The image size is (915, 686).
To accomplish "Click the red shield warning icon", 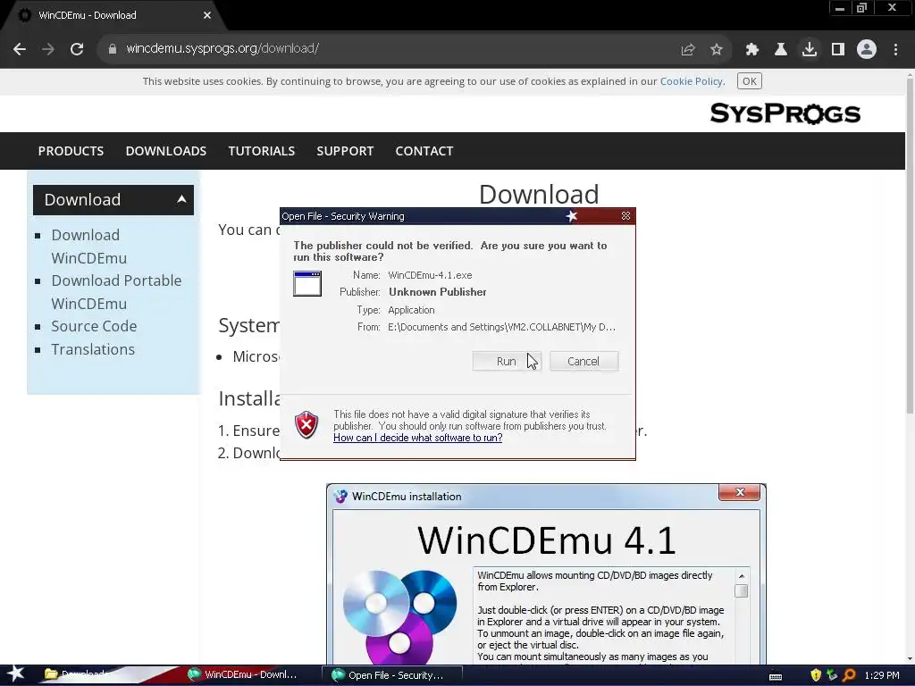I will 306,424.
